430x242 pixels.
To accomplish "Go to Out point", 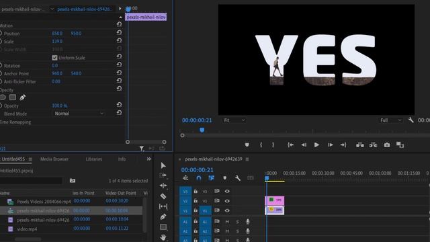I will (x=343, y=145).
